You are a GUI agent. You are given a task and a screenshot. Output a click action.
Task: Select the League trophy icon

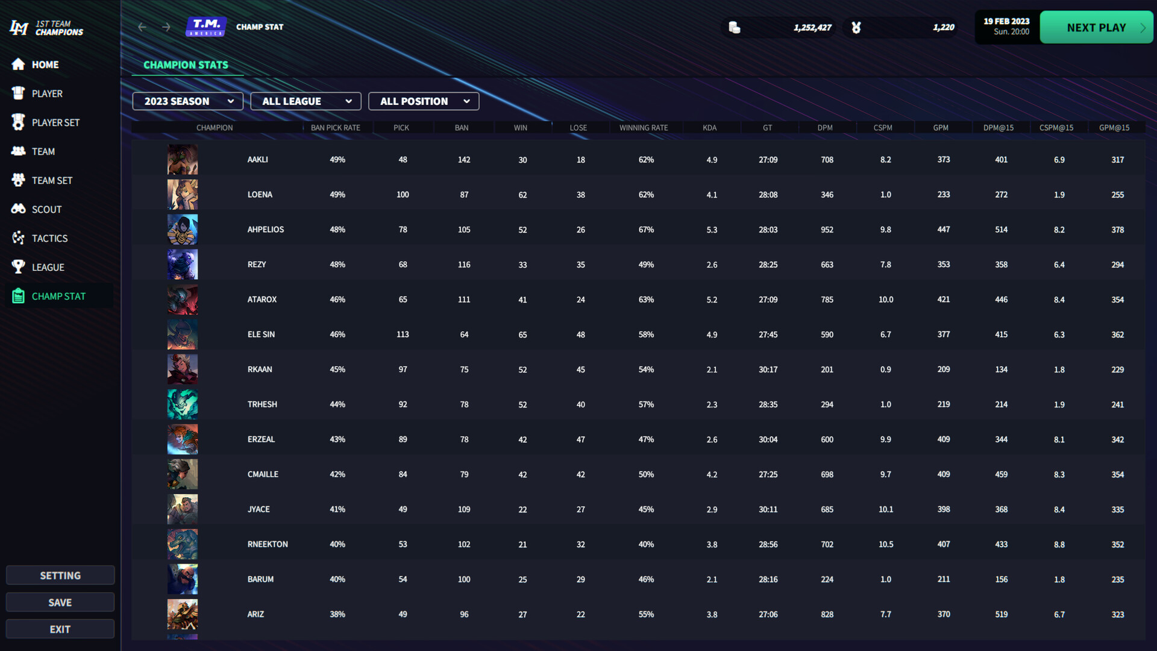click(x=18, y=267)
